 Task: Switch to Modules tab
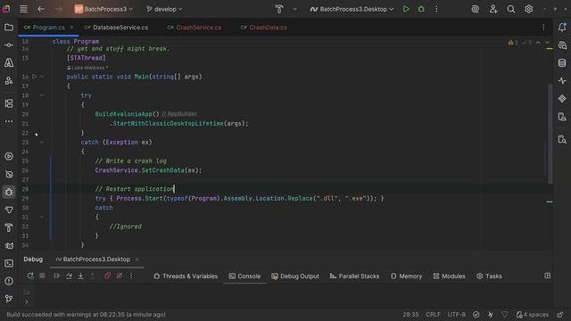click(450, 276)
